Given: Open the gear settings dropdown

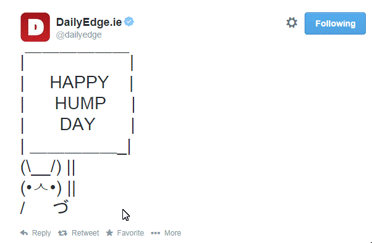Looking at the screenshot, I should point(292,23).
